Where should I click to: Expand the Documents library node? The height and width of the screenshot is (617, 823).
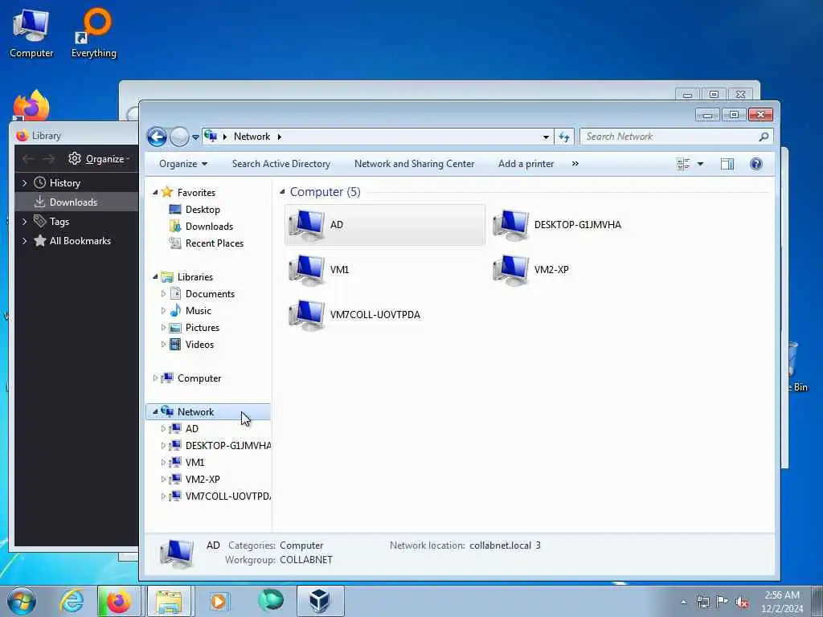(163, 294)
